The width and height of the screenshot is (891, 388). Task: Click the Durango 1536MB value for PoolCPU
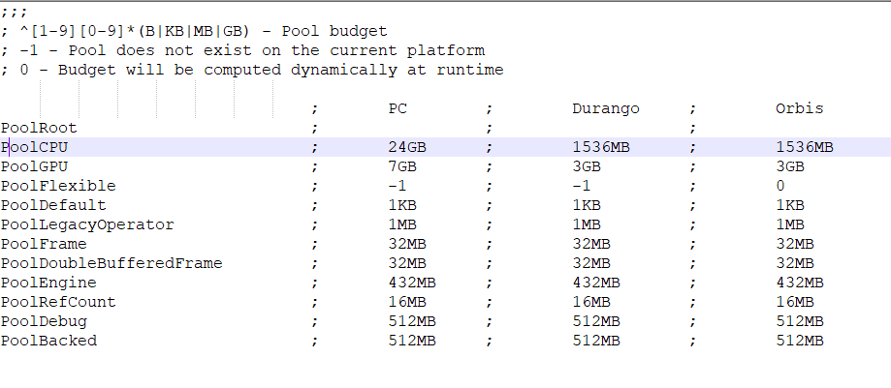tap(605, 147)
